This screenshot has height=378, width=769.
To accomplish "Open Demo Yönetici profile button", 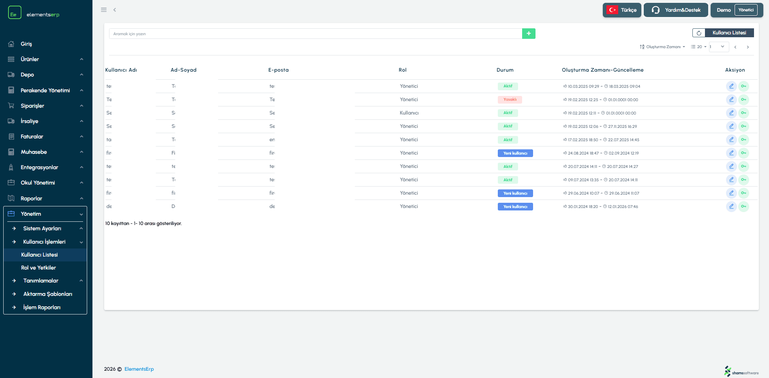I will coord(737,10).
